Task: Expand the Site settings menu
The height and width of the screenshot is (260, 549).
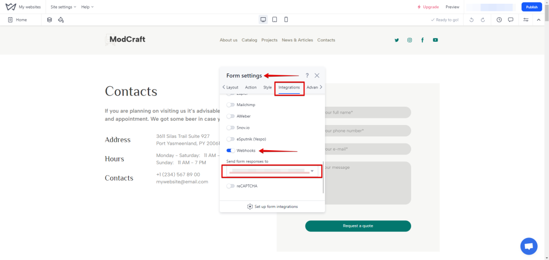Action: (x=63, y=7)
